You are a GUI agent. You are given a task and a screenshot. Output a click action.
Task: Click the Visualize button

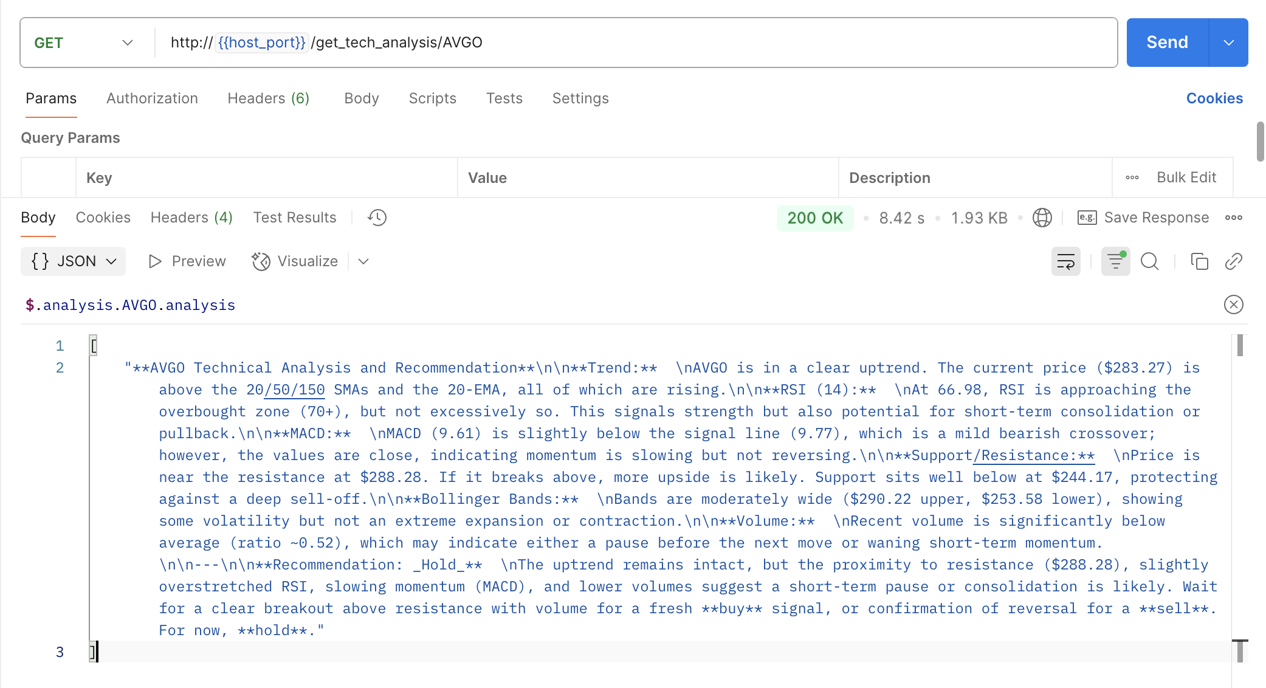(x=295, y=261)
